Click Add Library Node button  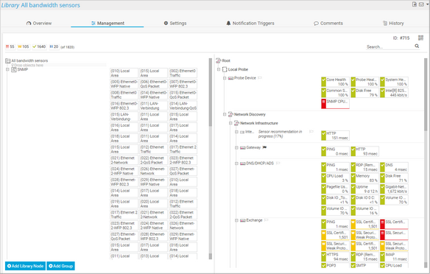(25, 266)
